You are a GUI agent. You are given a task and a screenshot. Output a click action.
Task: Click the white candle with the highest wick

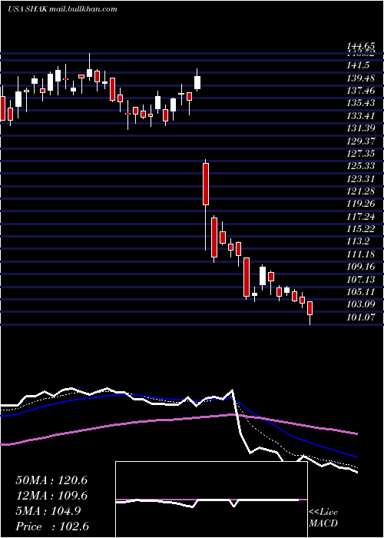[90, 73]
